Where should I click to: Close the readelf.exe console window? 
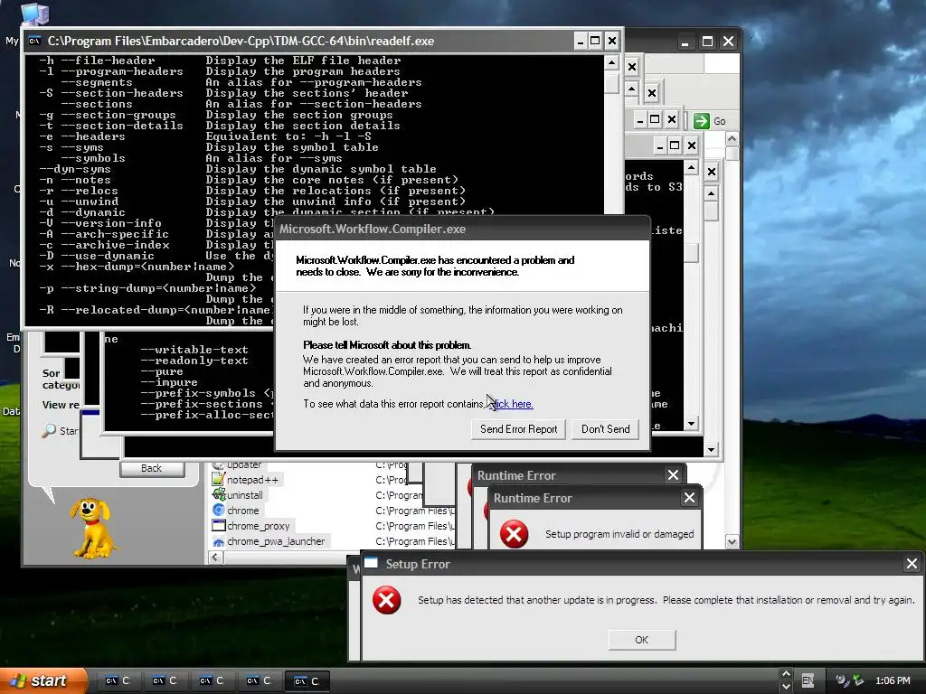[612, 41]
